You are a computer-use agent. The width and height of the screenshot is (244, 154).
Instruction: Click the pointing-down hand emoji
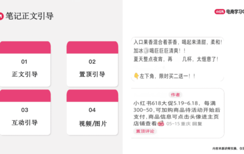136,76
